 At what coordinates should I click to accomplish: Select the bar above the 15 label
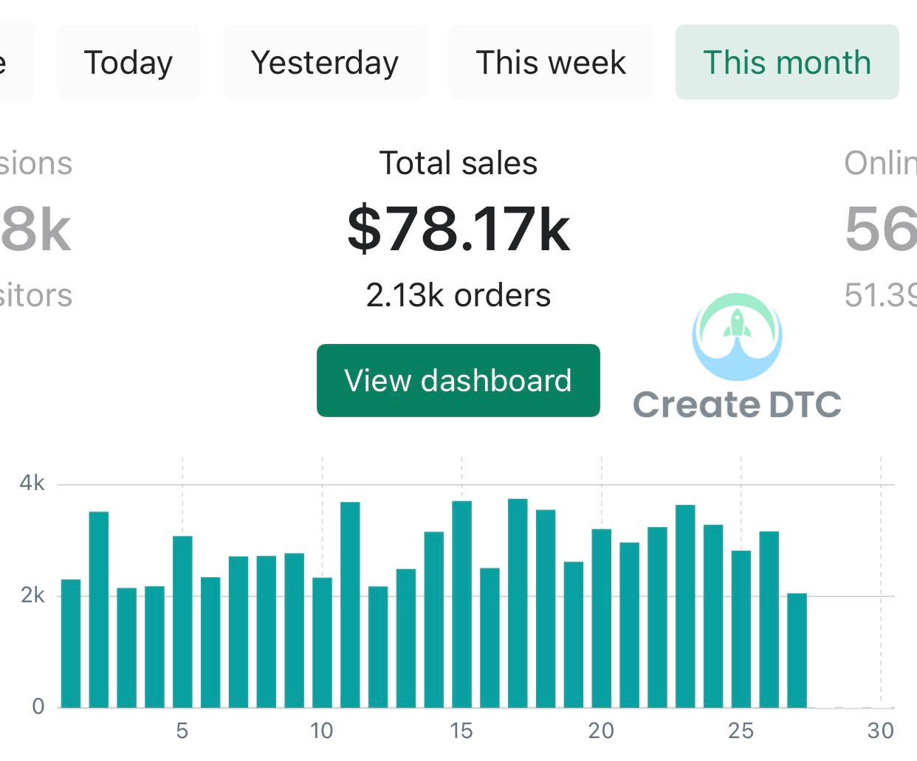(462, 604)
